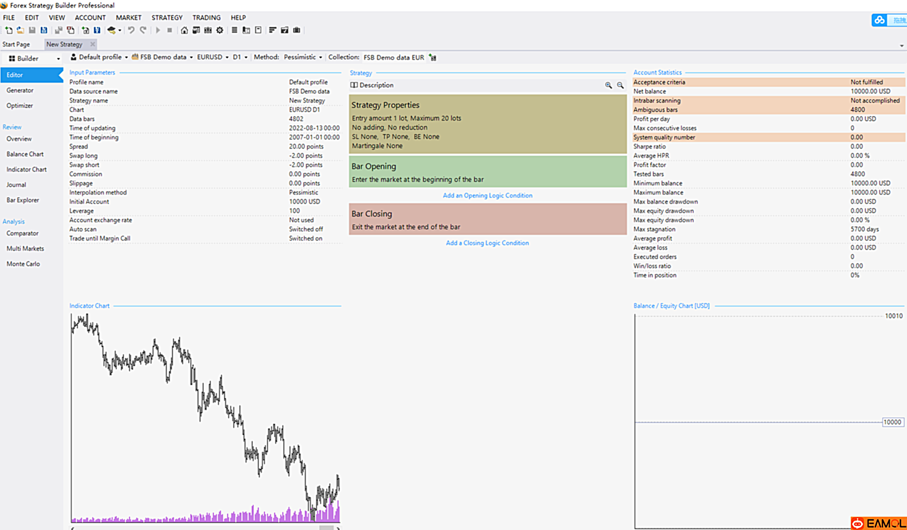This screenshot has height=530, width=907.
Task: Click the indicator chart scroll right arrow
Action: (x=338, y=528)
